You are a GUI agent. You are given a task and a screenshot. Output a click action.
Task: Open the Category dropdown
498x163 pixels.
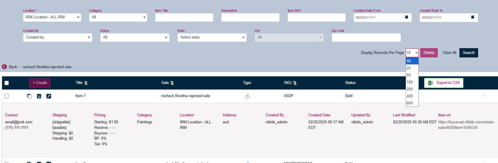click(118, 17)
